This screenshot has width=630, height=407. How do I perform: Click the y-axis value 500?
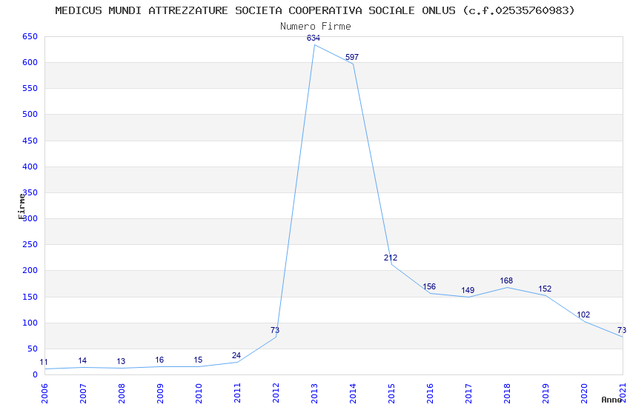tap(30, 114)
